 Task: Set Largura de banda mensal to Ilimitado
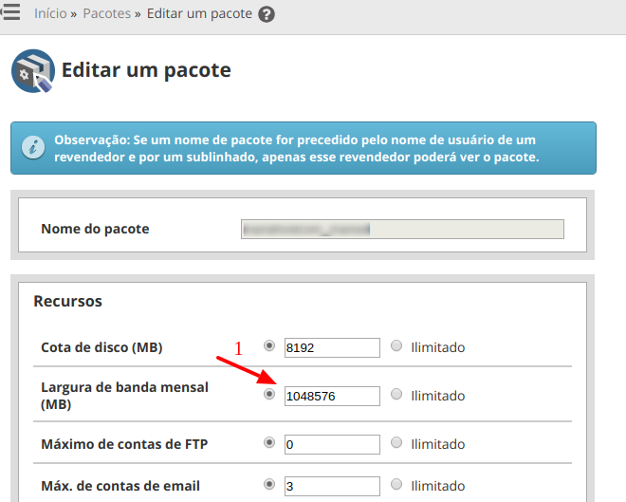[396, 395]
